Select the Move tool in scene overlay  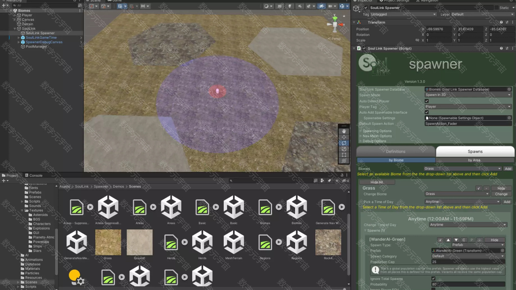tap(344, 137)
